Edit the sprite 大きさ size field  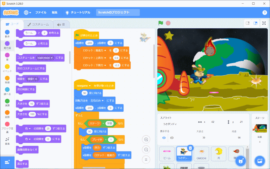[204, 138]
